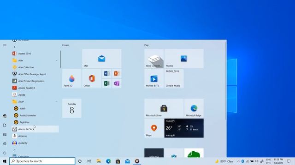The height and width of the screenshot is (165, 295).
Task: Open the Maps tile
Action: point(154,128)
